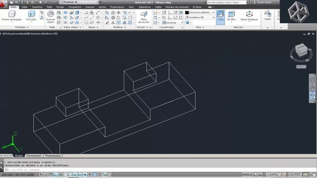317x178 pixels.
Task: Click the Iniciar sesión sign-in button
Action: [x=263, y=2]
